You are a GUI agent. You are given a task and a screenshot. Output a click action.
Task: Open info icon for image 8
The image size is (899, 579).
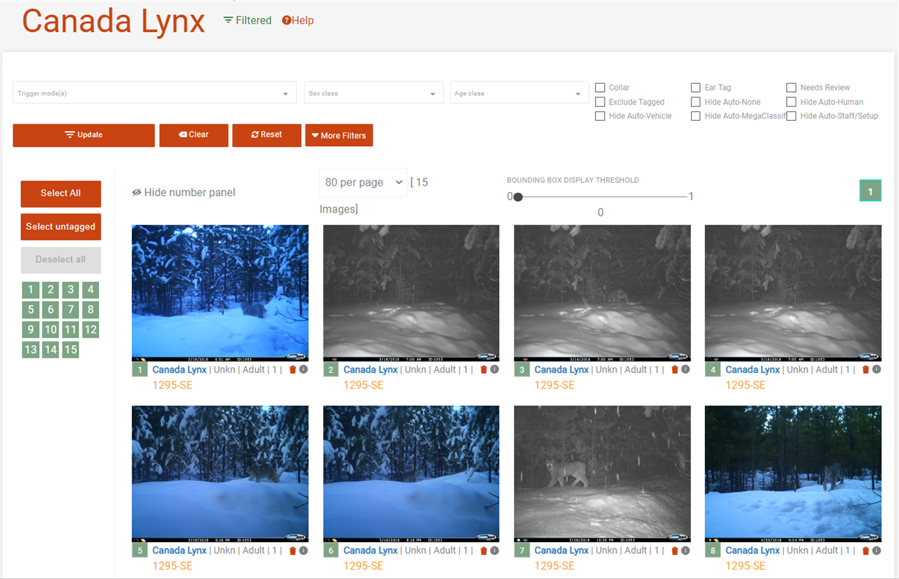tap(876, 550)
